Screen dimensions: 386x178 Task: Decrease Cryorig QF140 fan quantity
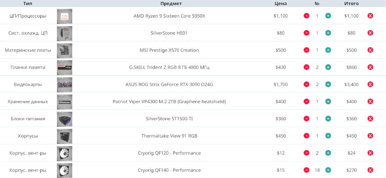point(306,170)
